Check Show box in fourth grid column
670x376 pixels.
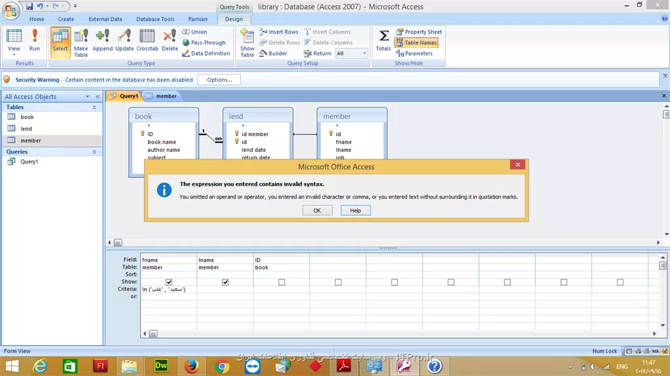point(338,282)
